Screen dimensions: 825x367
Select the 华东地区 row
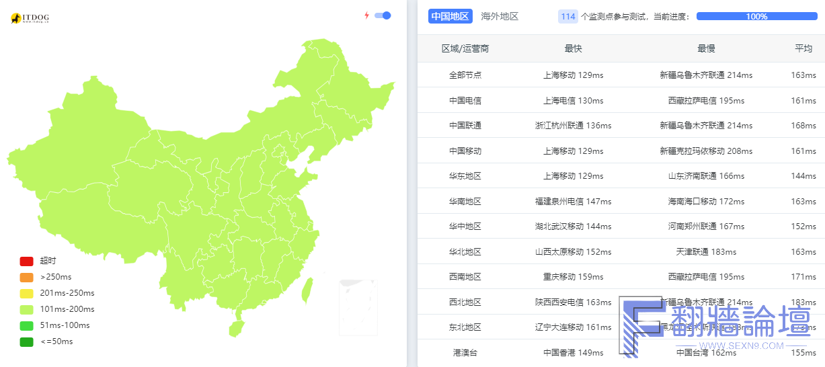click(x=621, y=175)
